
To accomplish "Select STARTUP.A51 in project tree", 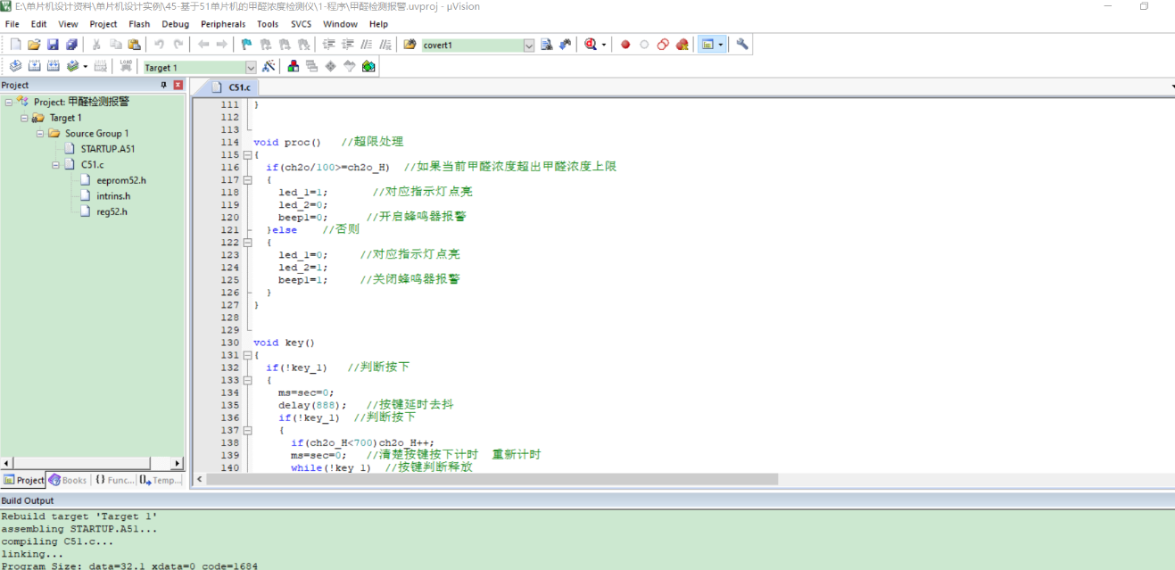I will point(108,149).
